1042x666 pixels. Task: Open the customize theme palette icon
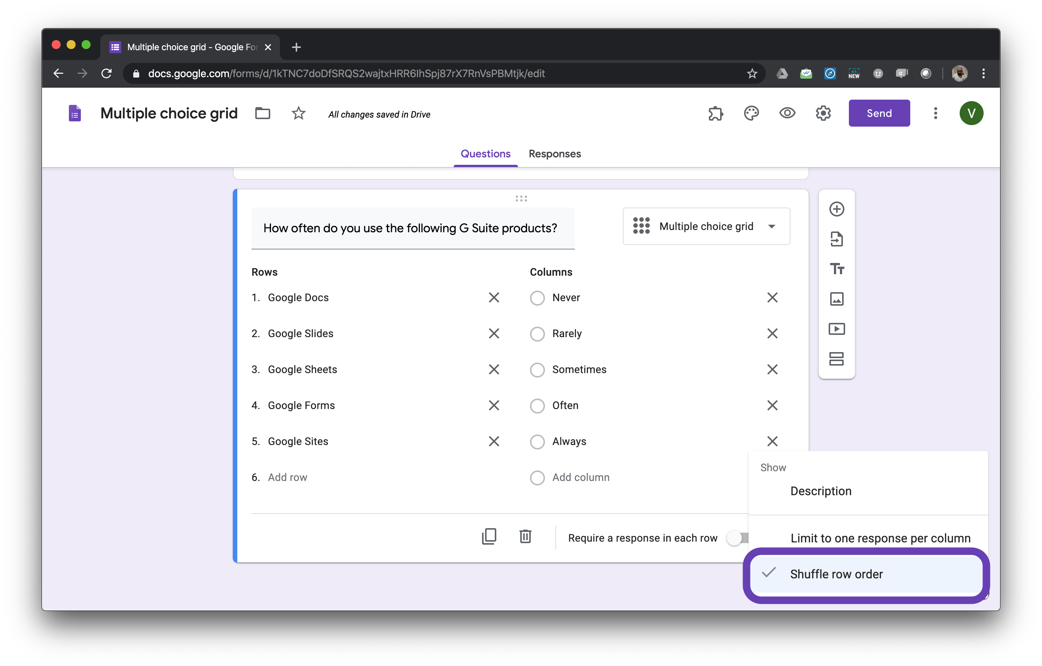[x=751, y=113]
